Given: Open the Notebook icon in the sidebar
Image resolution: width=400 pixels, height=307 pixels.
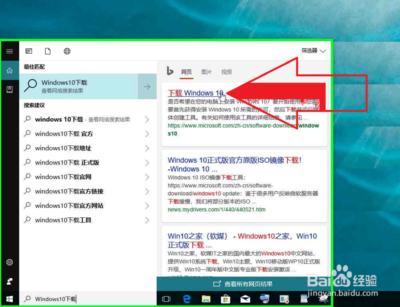Looking at the screenshot, I should 10,90.
